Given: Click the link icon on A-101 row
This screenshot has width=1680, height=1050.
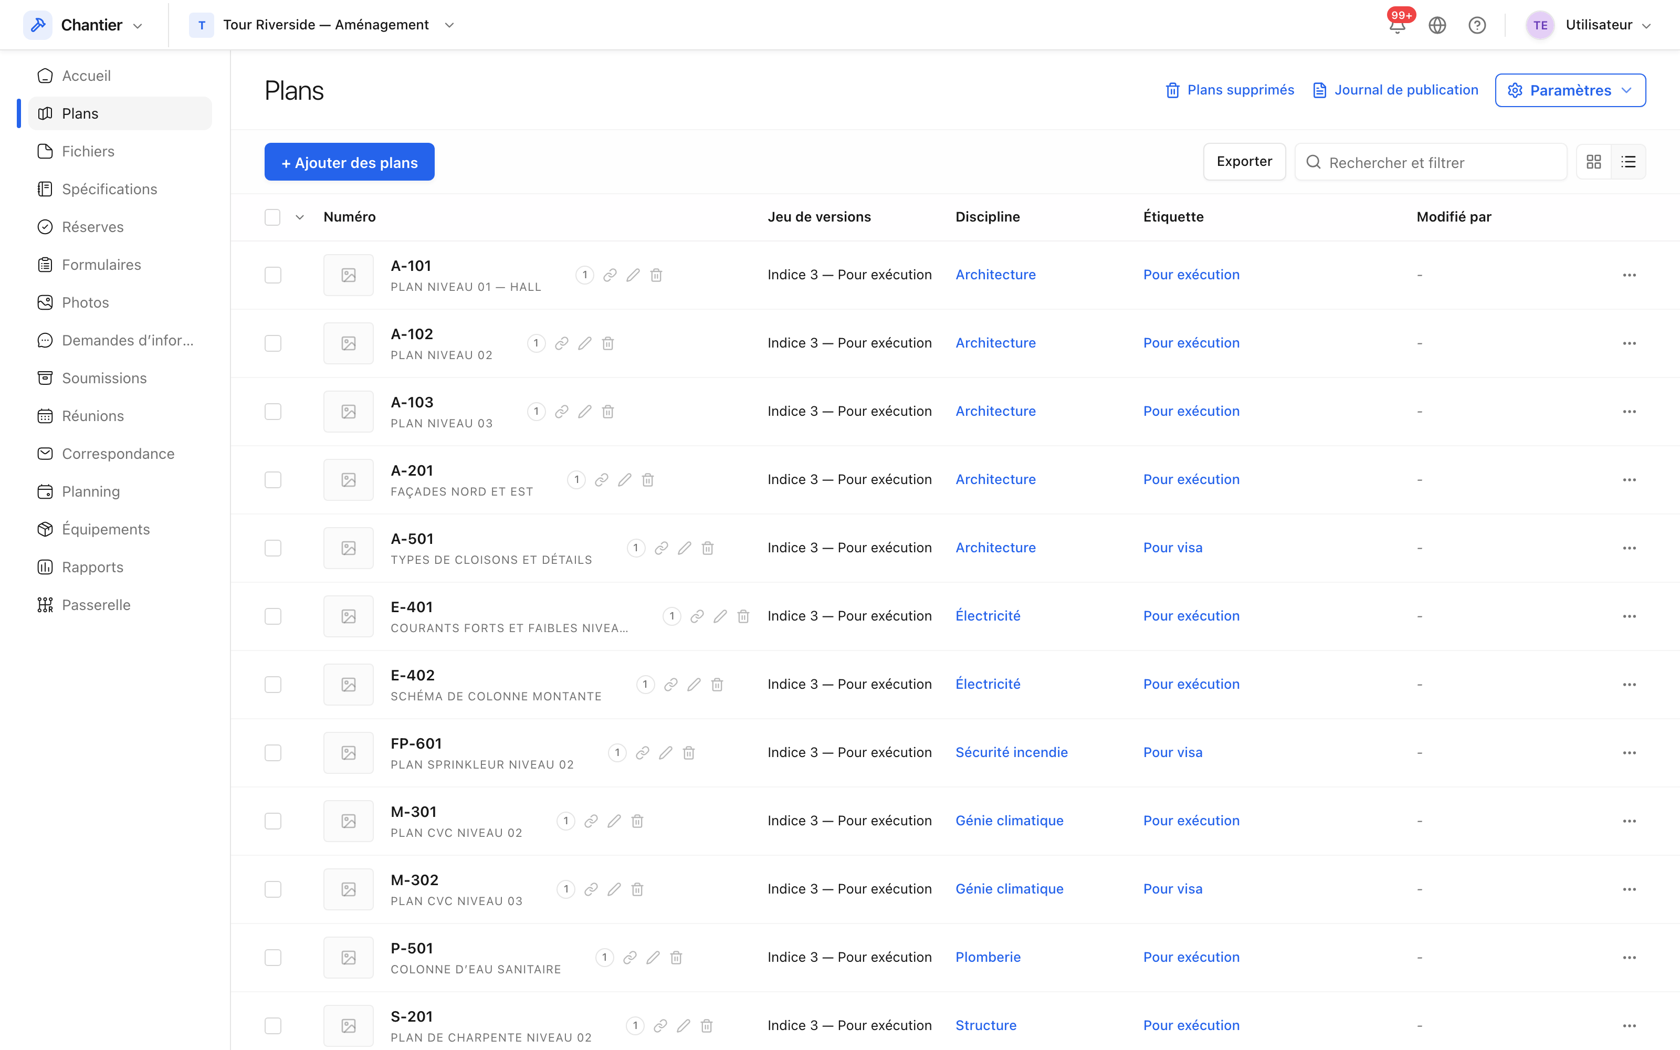Looking at the screenshot, I should pyautogui.click(x=610, y=275).
